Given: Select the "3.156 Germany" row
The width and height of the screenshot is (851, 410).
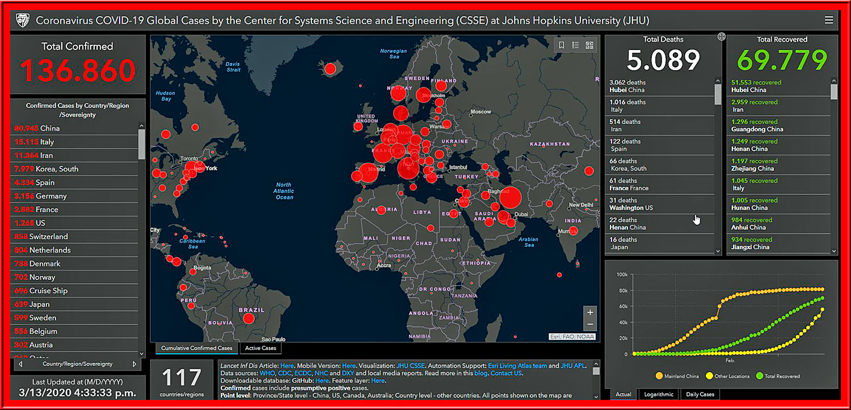Looking at the screenshot, I should click(74, 196).
